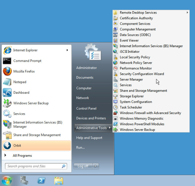Image resolution: width=195 pixels, height=186 pixels.
Task: Expand the All Programs arrow
Action: [5, 155]
